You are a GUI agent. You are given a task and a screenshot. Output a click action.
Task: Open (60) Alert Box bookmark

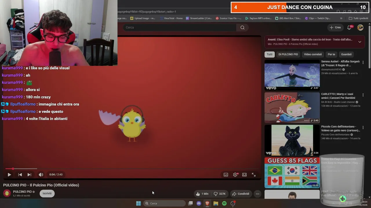click(288, 18)
